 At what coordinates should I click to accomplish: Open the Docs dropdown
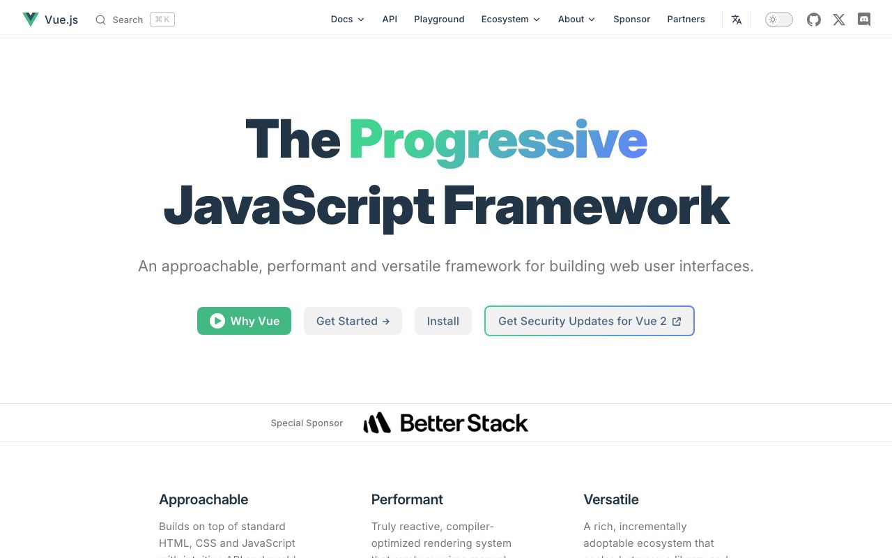pyautogui.click(x=346, y=19)
